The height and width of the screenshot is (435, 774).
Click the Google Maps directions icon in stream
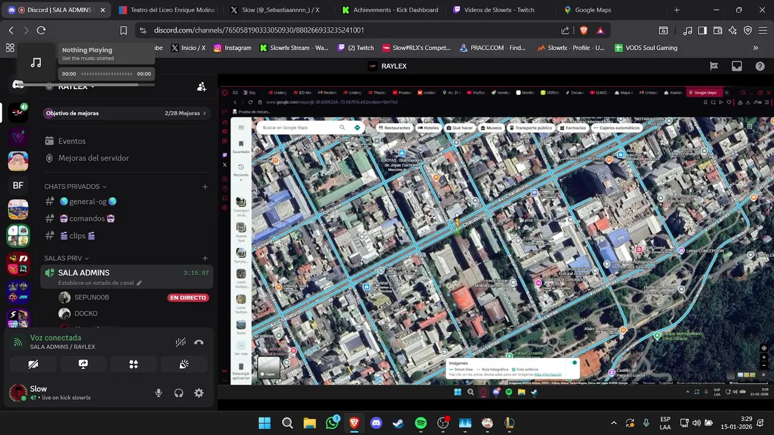(x=357, y=127)
